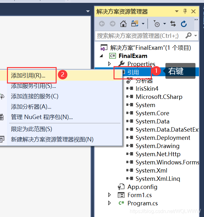Viewport: 204px width, 217px height.
Task: Open the pending changes filter dropdown arrow
Action: [164, 24]
